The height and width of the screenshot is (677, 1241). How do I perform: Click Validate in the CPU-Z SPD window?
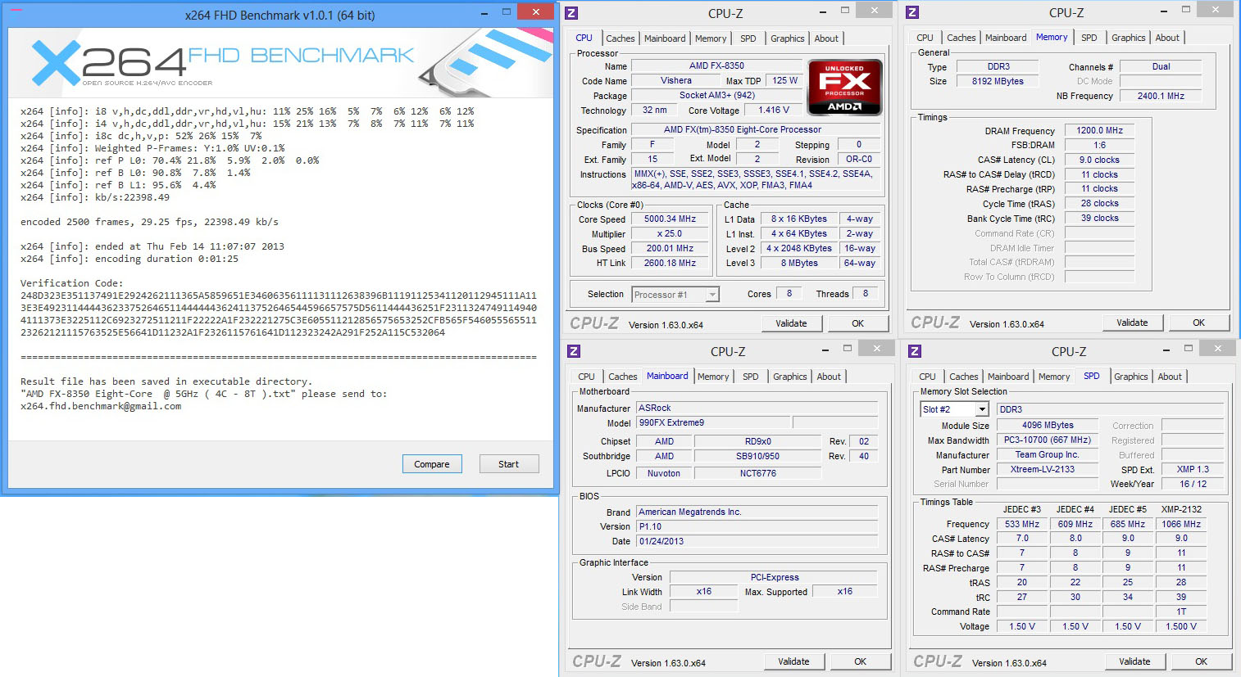point(1134,661)
